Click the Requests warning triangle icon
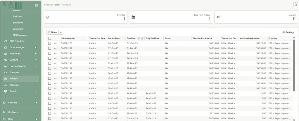 point(6,85)
